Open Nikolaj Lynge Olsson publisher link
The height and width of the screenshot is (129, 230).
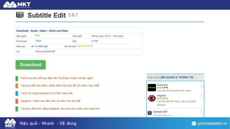101,36
